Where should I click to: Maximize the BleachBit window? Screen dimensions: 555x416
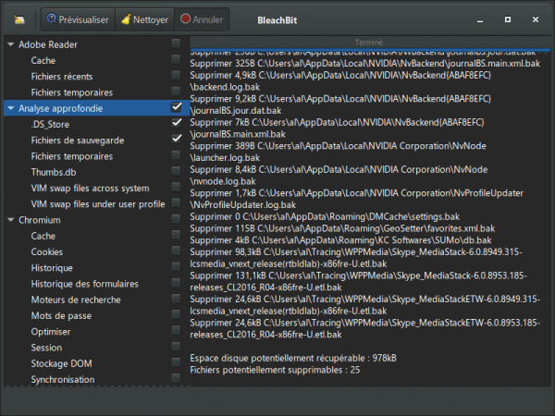pyautogui.click(x=508, y=19)
